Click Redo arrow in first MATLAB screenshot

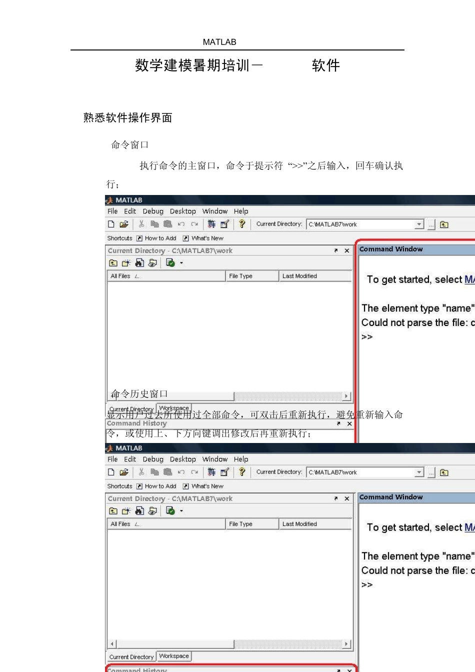[x=194, y=224]
